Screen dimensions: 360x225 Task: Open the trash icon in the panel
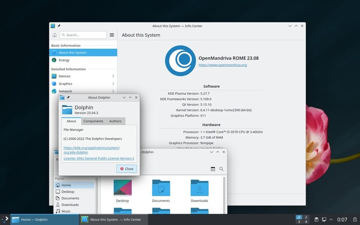[355, 219]
